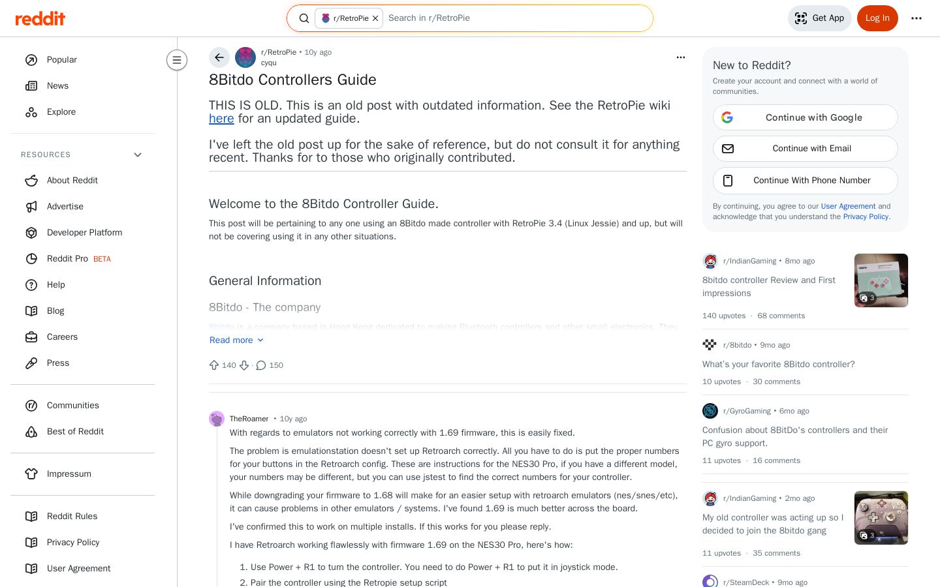Open the post overflow menu
Screen dimensions: 940x587
(x=681, y=57)
